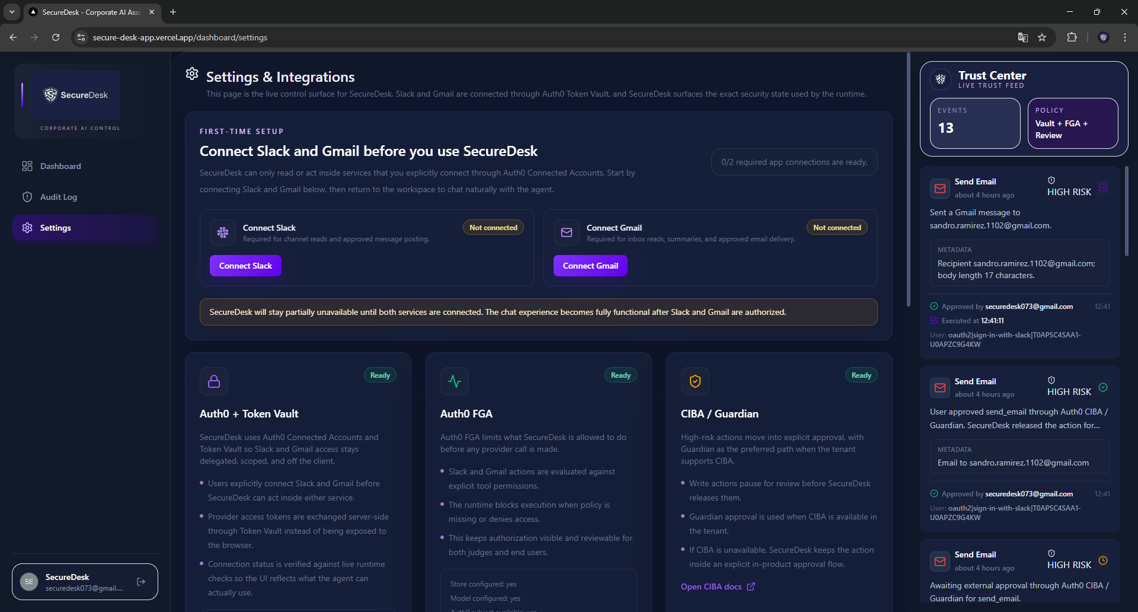The width and height of the screenshot is (1138, 612).
Task: Open a new browser tab with plus
Action: [173, 12]
